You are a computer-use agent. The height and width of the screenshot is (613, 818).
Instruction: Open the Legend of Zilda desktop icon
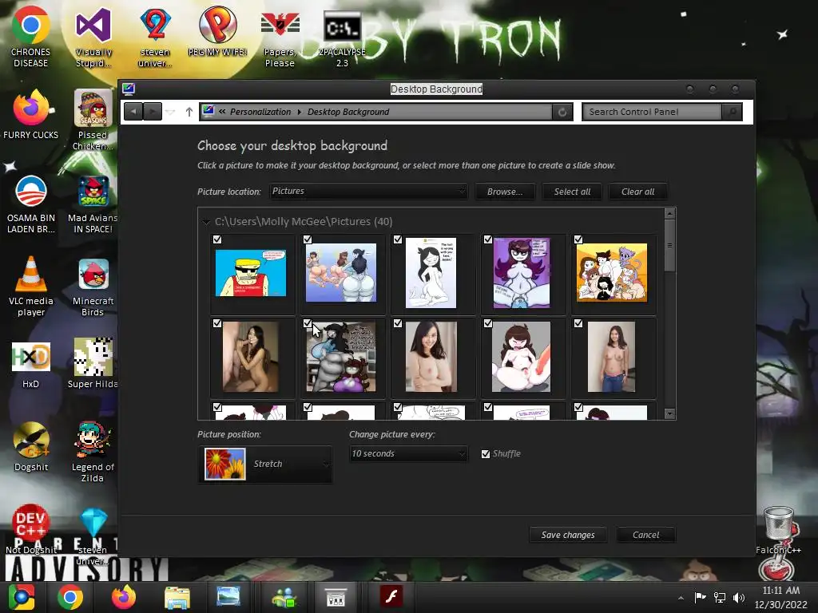tap(93, 452)
